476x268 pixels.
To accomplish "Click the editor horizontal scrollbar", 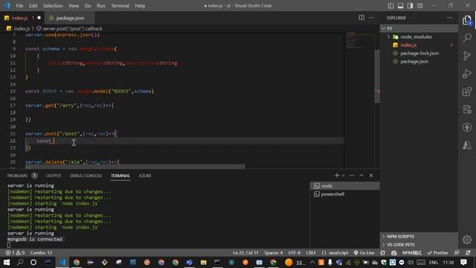I will click(135, 167).
